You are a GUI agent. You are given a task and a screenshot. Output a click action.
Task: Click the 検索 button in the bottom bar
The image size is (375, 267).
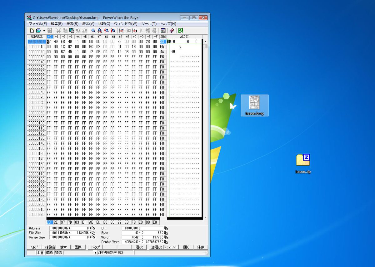tap(63, 247)
